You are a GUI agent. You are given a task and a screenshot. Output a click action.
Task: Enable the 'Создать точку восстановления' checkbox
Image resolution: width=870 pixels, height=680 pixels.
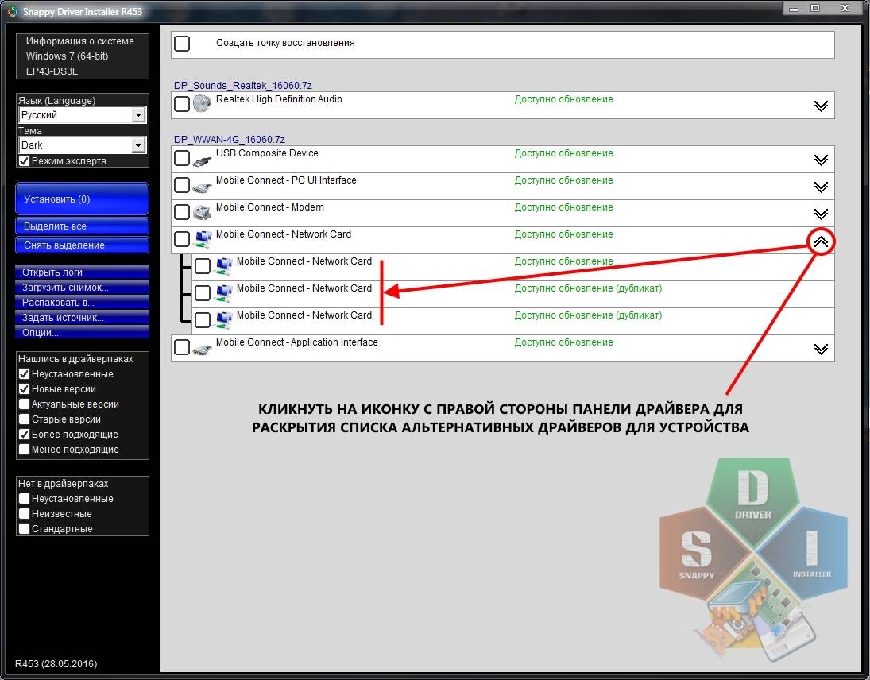[x=182, y=43]
